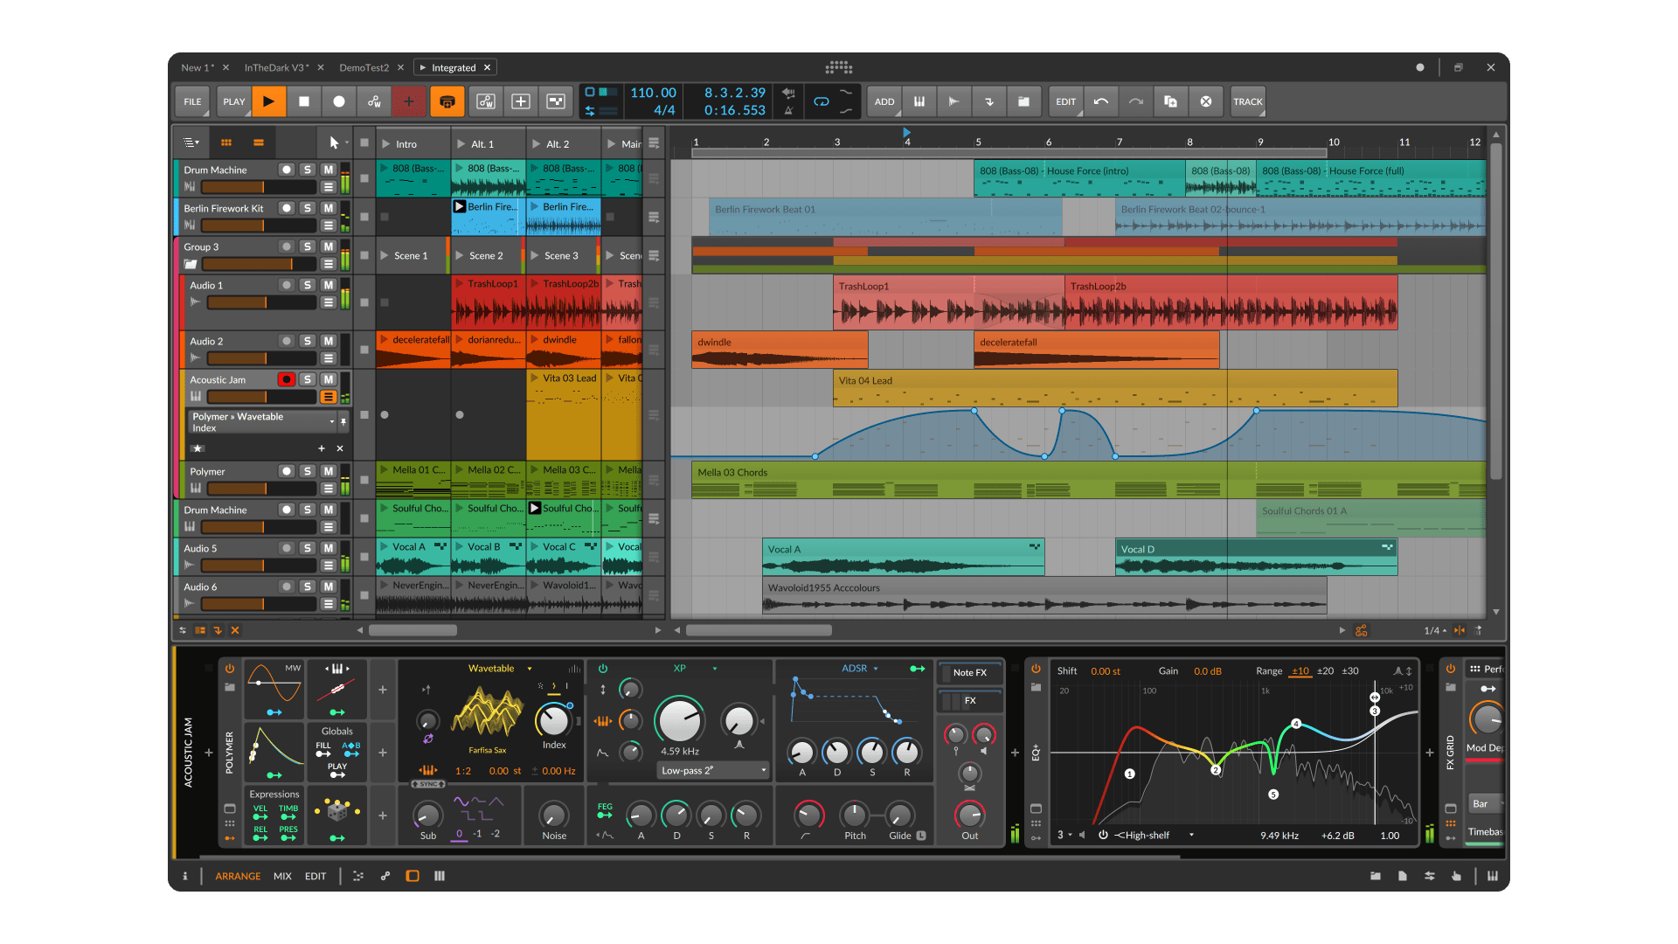This screenshot has height=944, width=1678.
Task: Open the FILE menu button
Action: pyautogui.click(x=192, y=101)
